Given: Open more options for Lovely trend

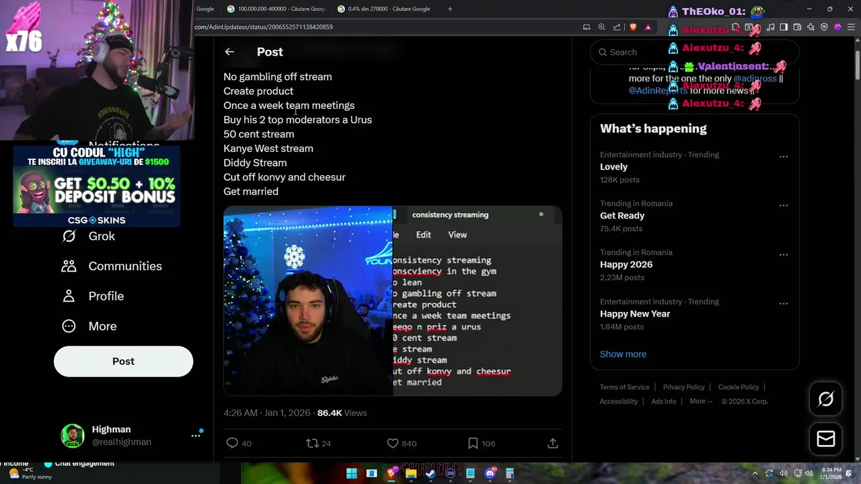Looking at the screenshot, I should pos(784,157).
